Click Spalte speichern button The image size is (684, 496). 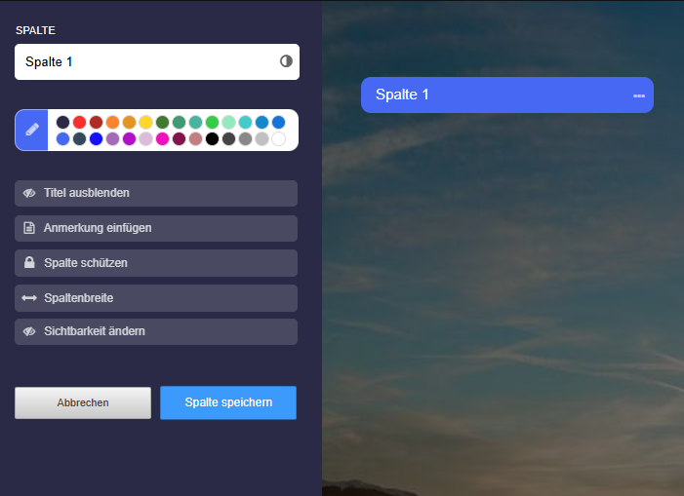[x=228, y=402]
